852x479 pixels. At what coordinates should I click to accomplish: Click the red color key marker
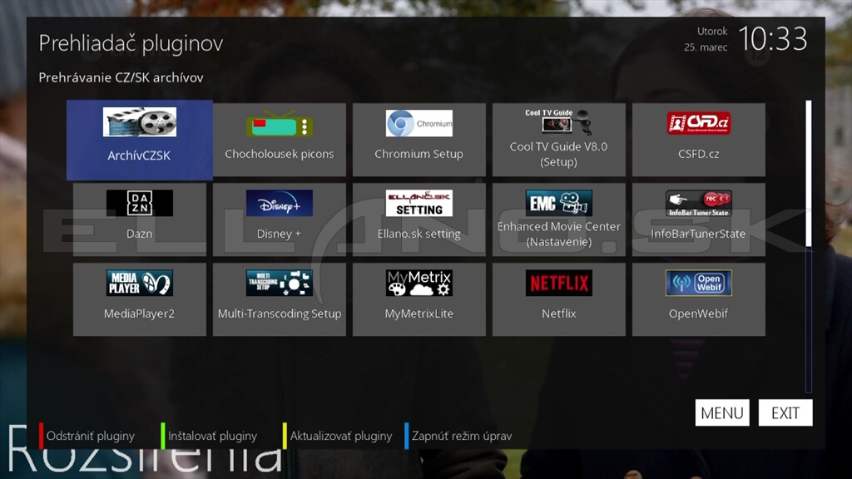[x=41, y=436]
